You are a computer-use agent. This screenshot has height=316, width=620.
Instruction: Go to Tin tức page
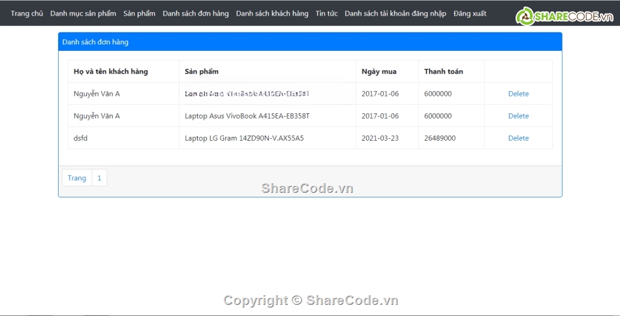point(326,14)
